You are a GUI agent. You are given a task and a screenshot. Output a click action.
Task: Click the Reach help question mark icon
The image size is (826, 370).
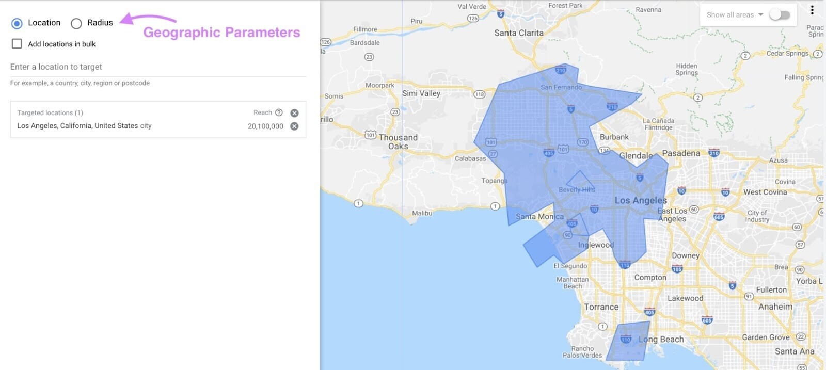pyautogui.click(x=279, y=112)
